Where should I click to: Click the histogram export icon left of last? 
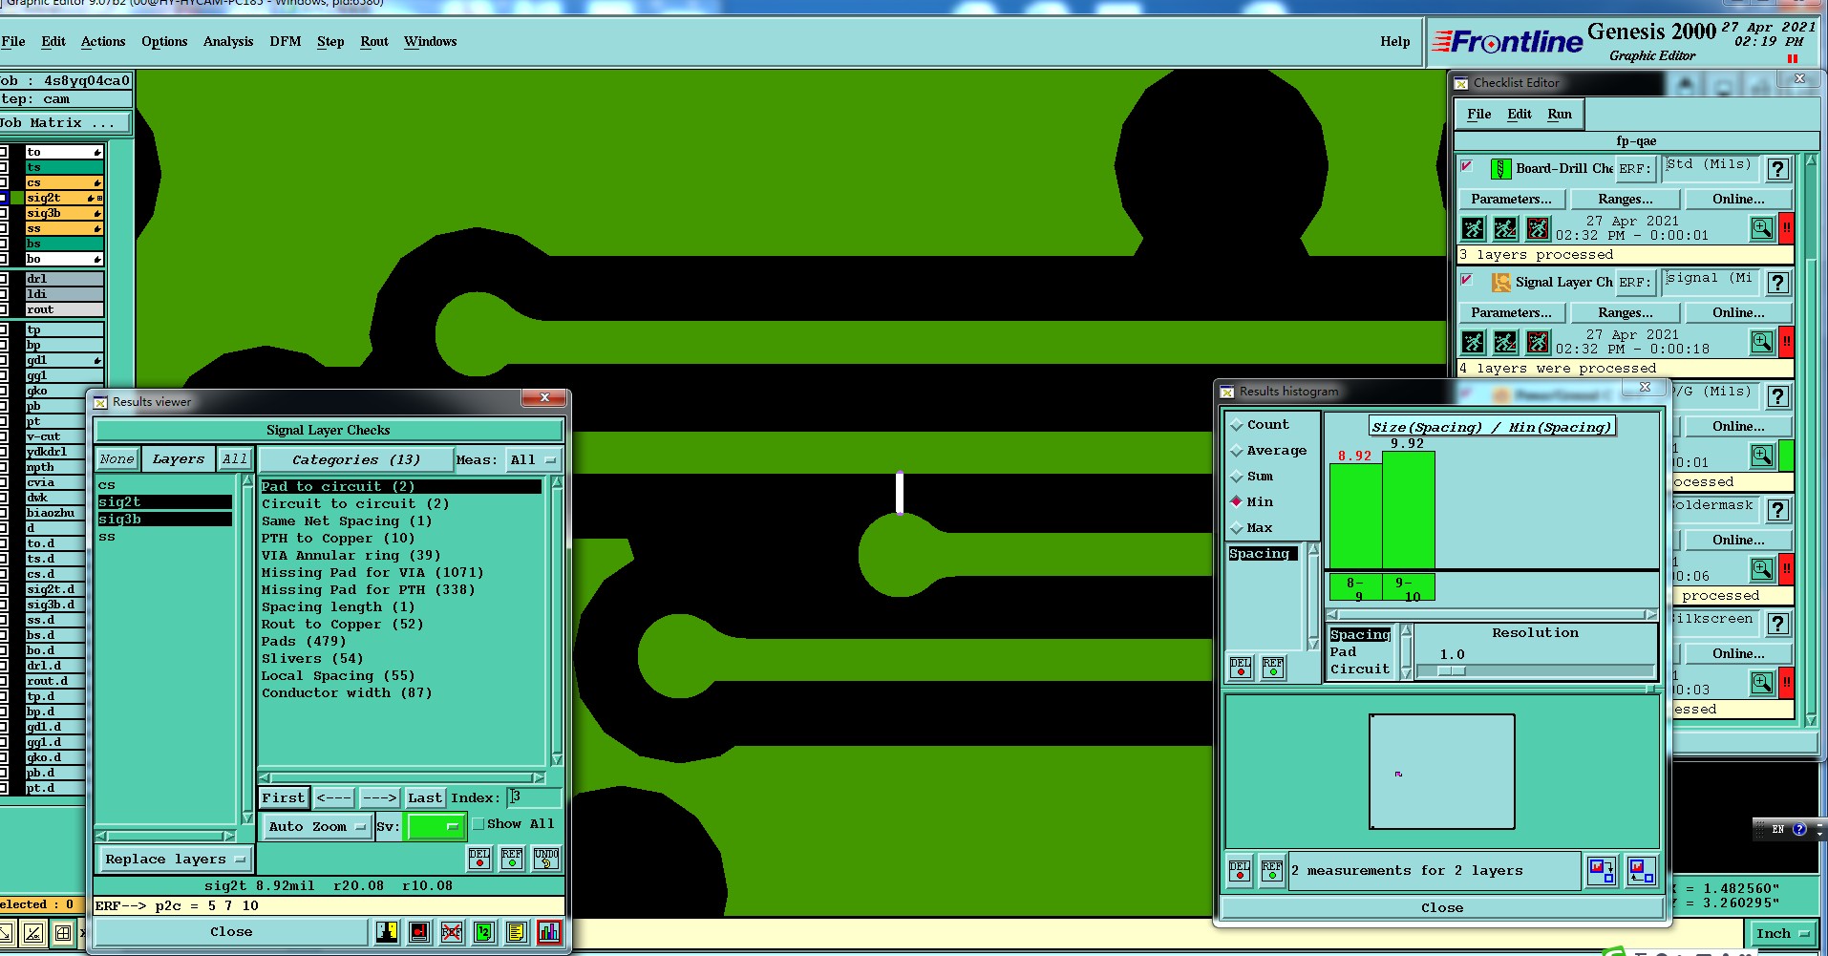1602,870
